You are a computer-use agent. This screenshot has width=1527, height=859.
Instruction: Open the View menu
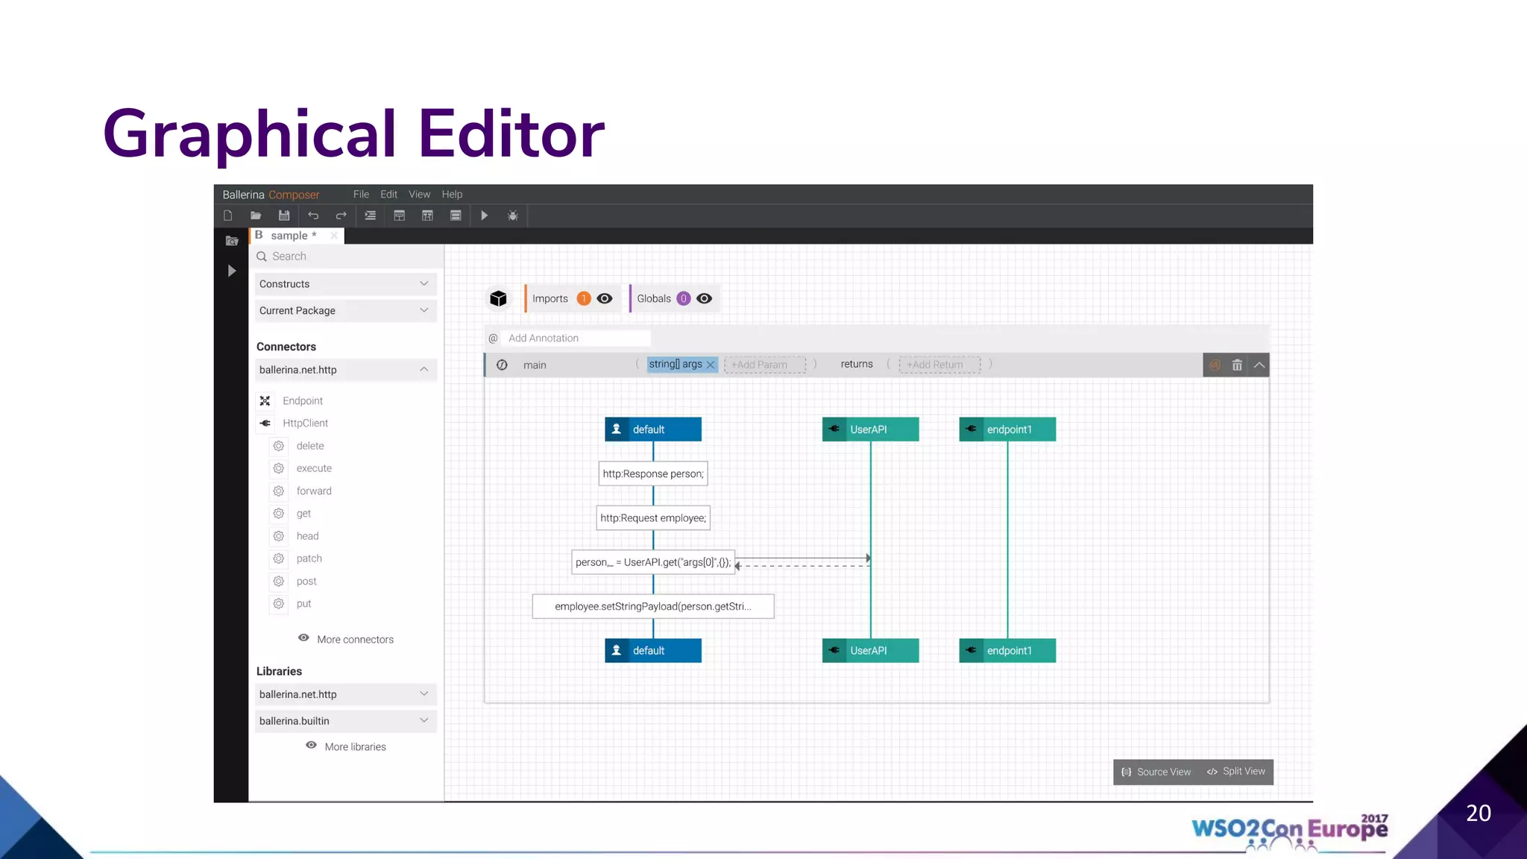coord(419,194)
